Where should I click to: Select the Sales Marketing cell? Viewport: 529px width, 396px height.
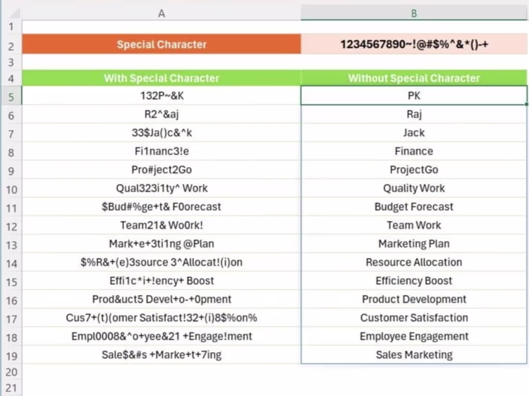(414, 355)
